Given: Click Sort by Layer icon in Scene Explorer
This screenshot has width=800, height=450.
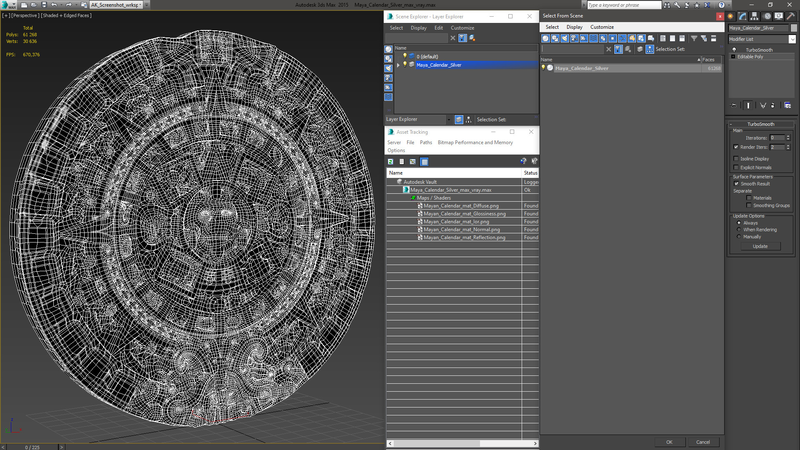Looking at the screenshot, I should pos(459,120).
